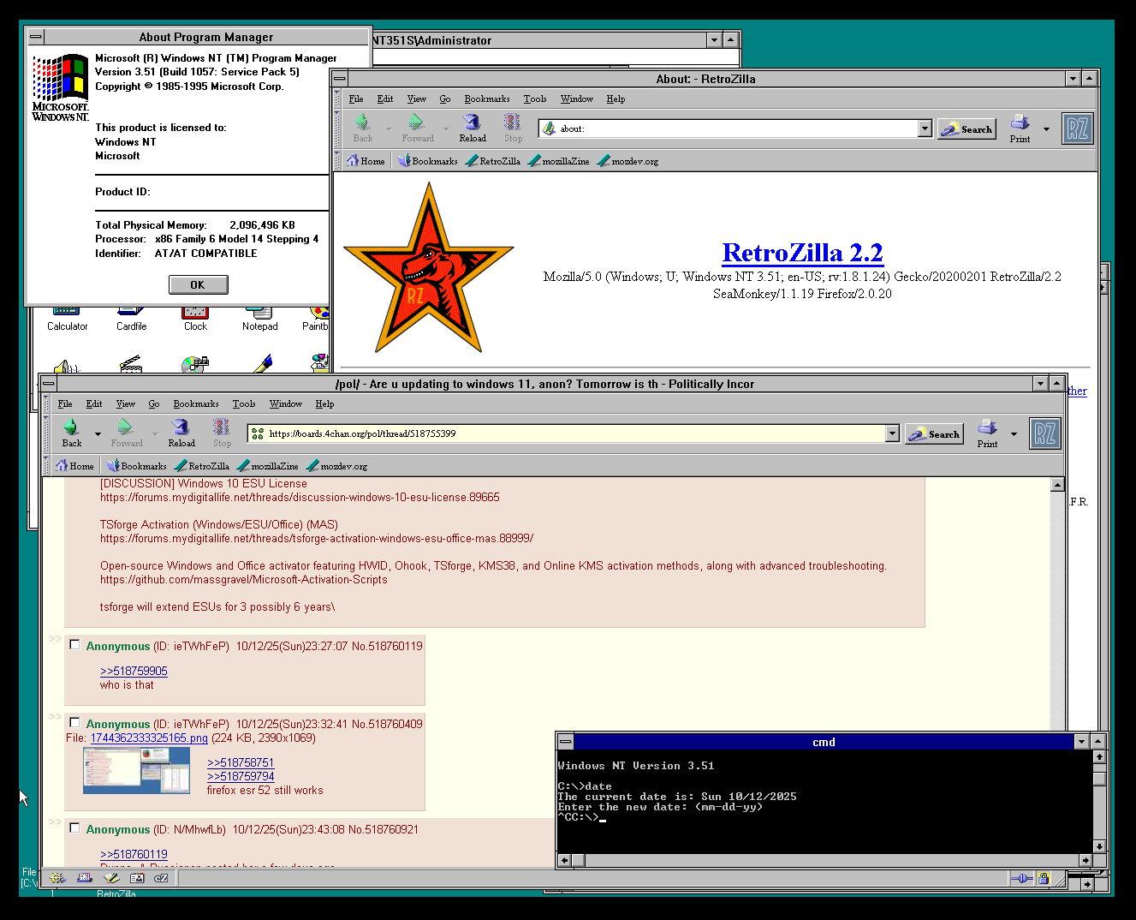
Task: Open Composer from the status bar component icons
Action: pyautogui.click(x=110, y=878)
